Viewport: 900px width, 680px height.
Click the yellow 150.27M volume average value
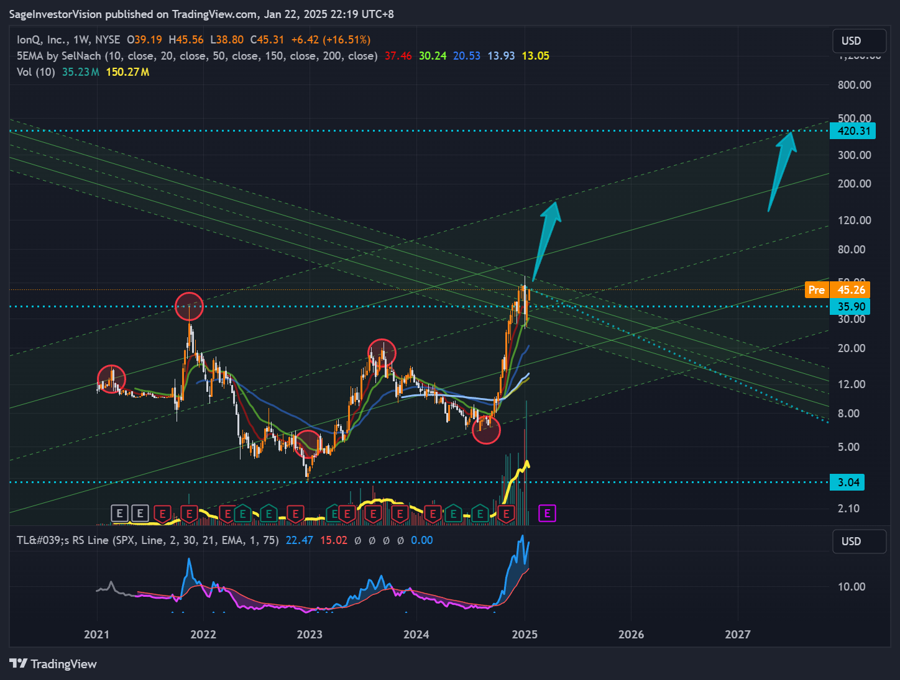coord(127,72)
